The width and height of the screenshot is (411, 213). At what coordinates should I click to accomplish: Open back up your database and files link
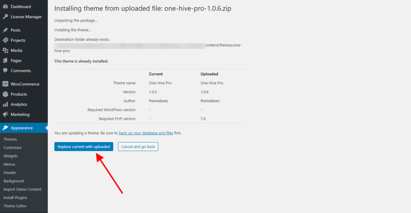coord(146,133)
